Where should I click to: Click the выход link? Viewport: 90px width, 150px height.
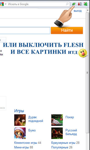(78, 11)
